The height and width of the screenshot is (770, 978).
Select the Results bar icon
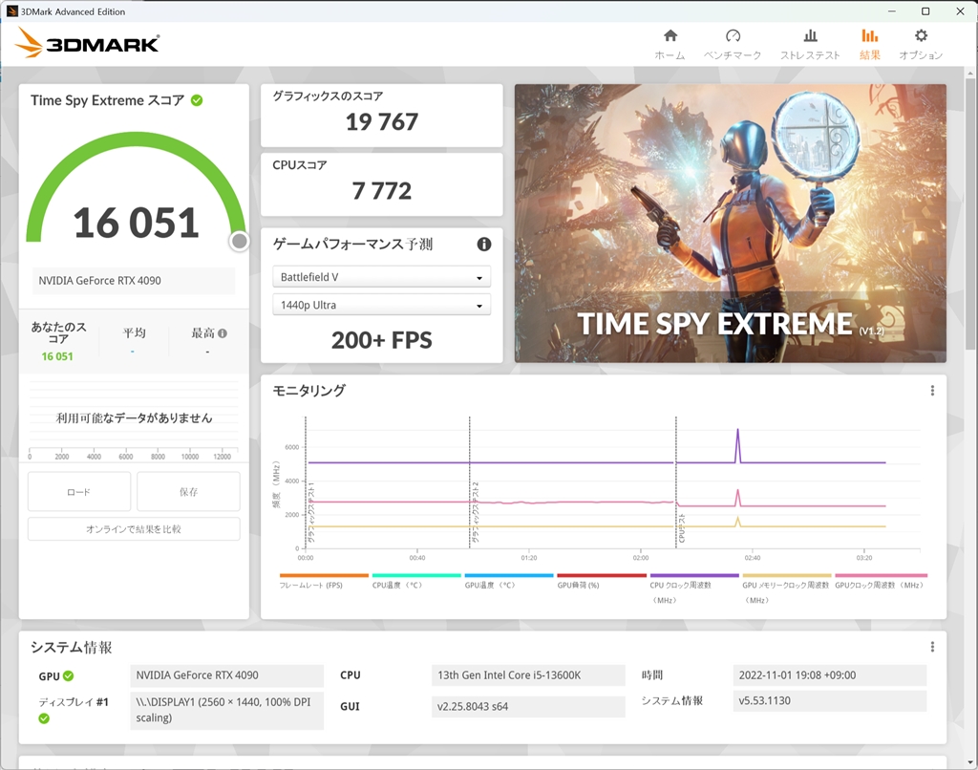(869, 35)
